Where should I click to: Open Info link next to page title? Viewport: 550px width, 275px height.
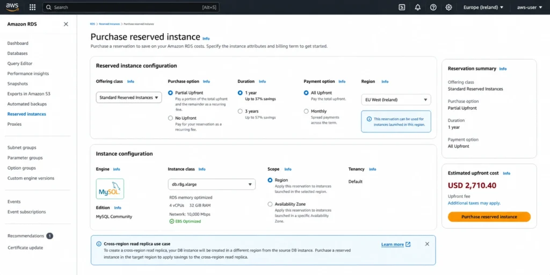[206, 39]
